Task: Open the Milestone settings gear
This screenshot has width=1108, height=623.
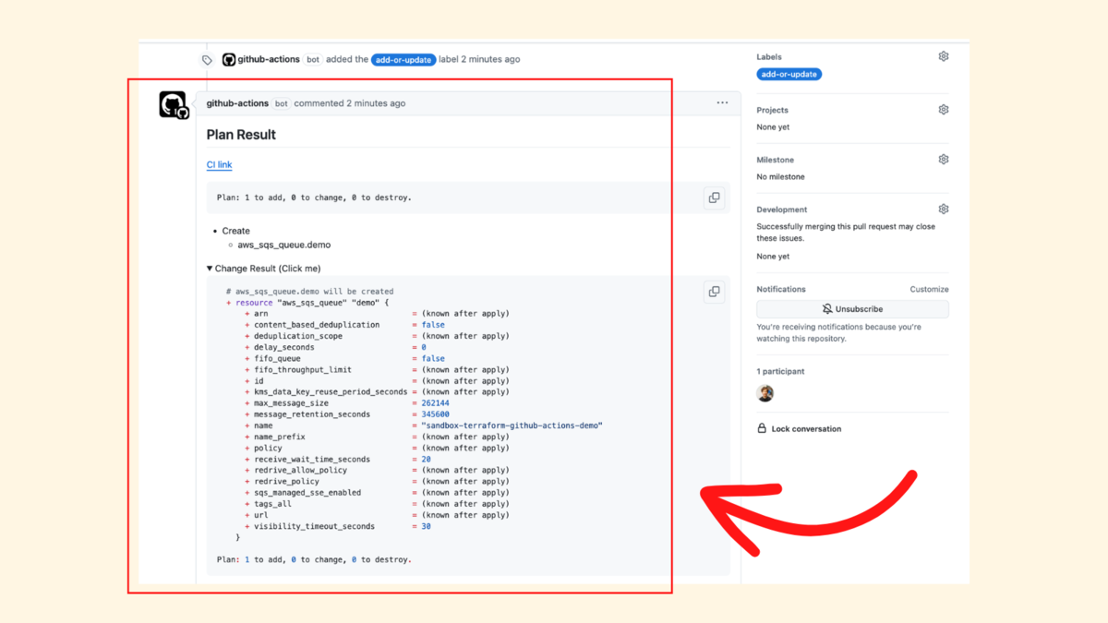Action: tap(944, 160)
